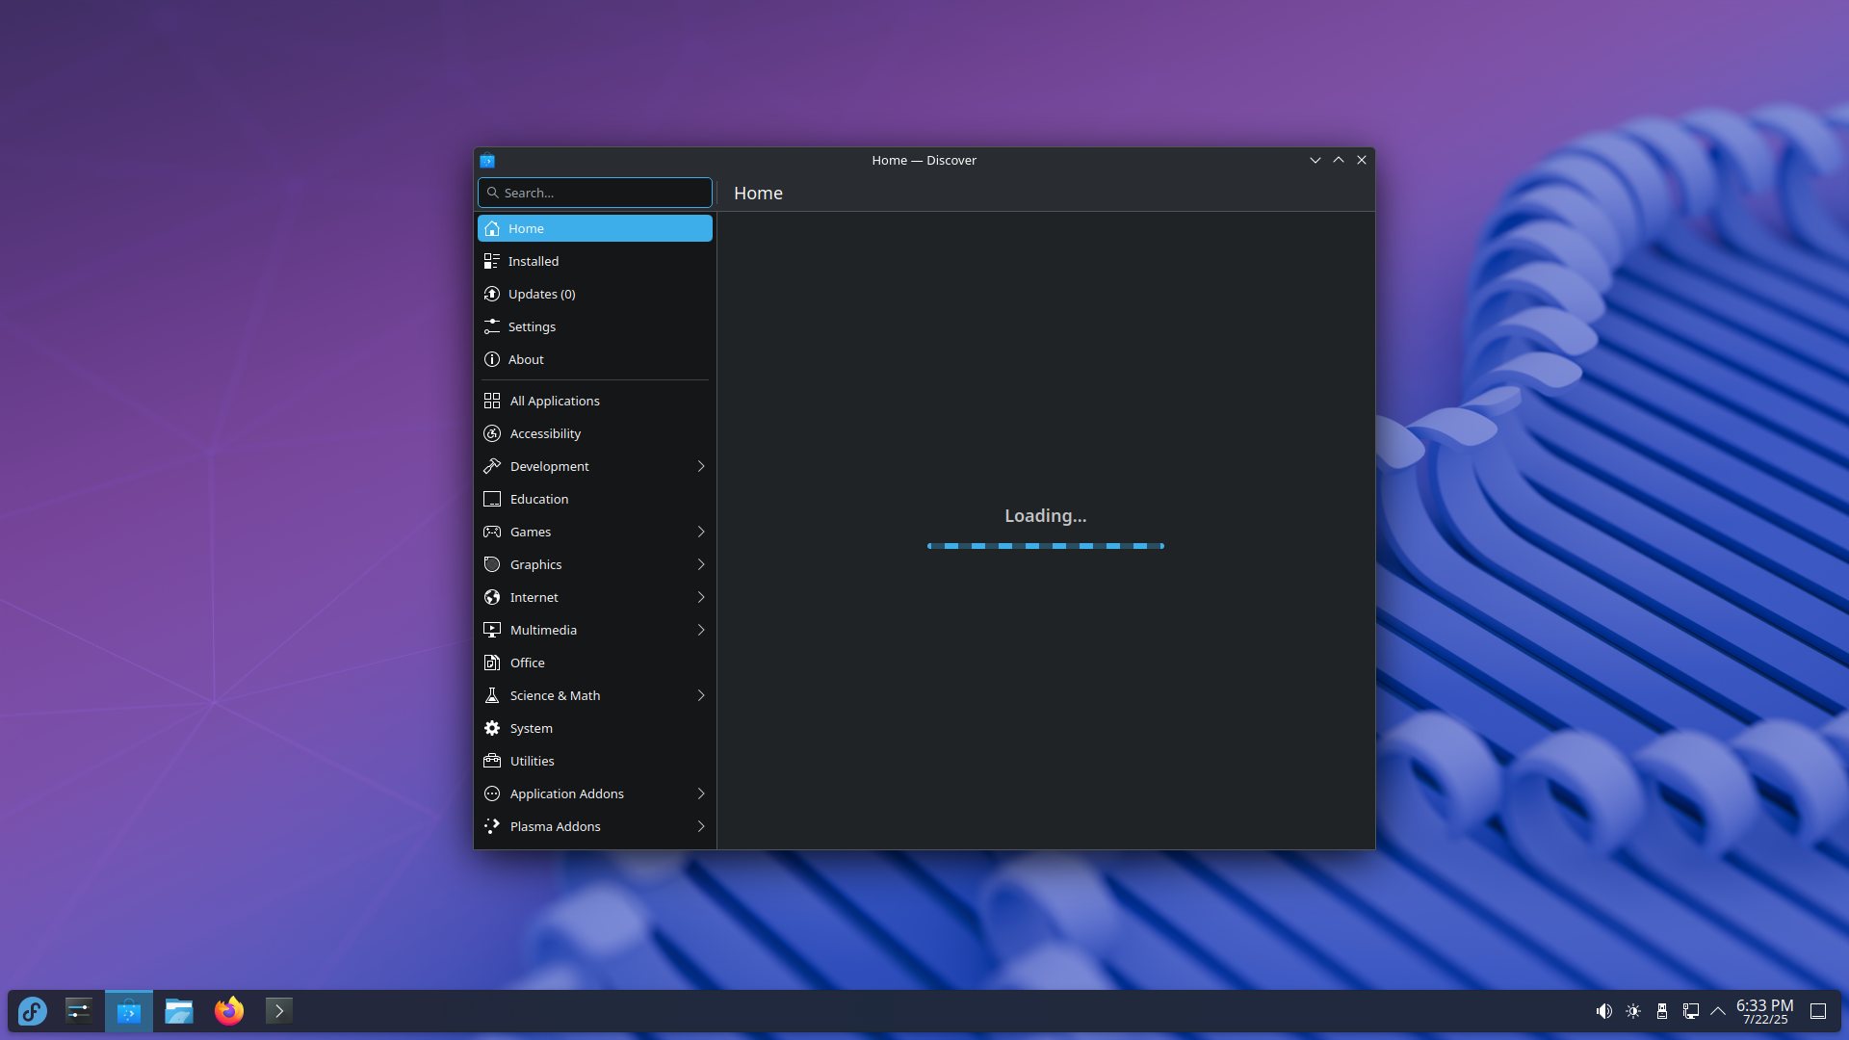
Task: Browse the Utilities category label
Action: (533, 761)
